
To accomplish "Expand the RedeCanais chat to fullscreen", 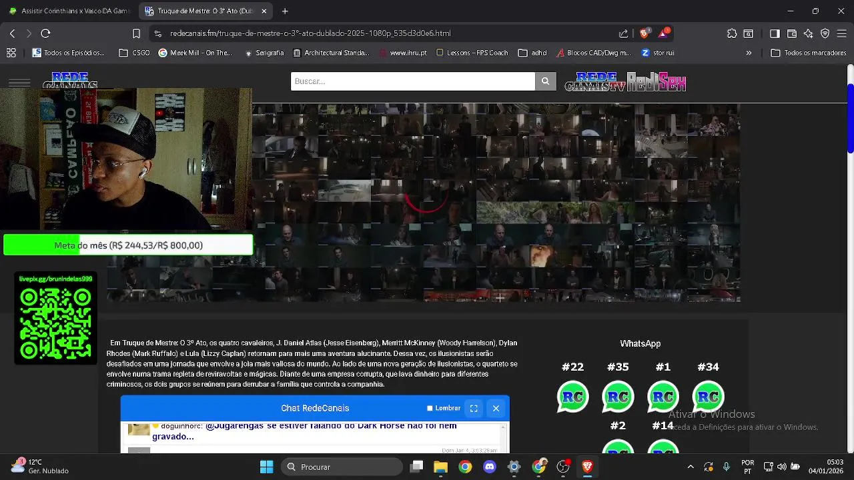I will [x=474, y=408].
